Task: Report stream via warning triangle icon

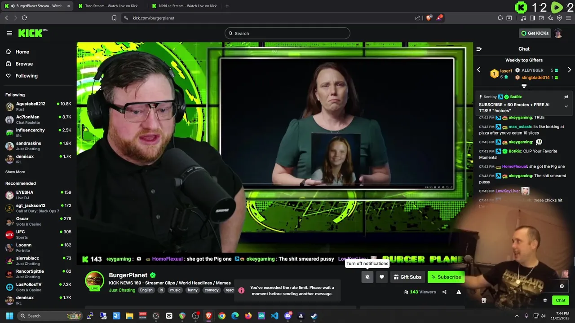Action: point(459,292)
